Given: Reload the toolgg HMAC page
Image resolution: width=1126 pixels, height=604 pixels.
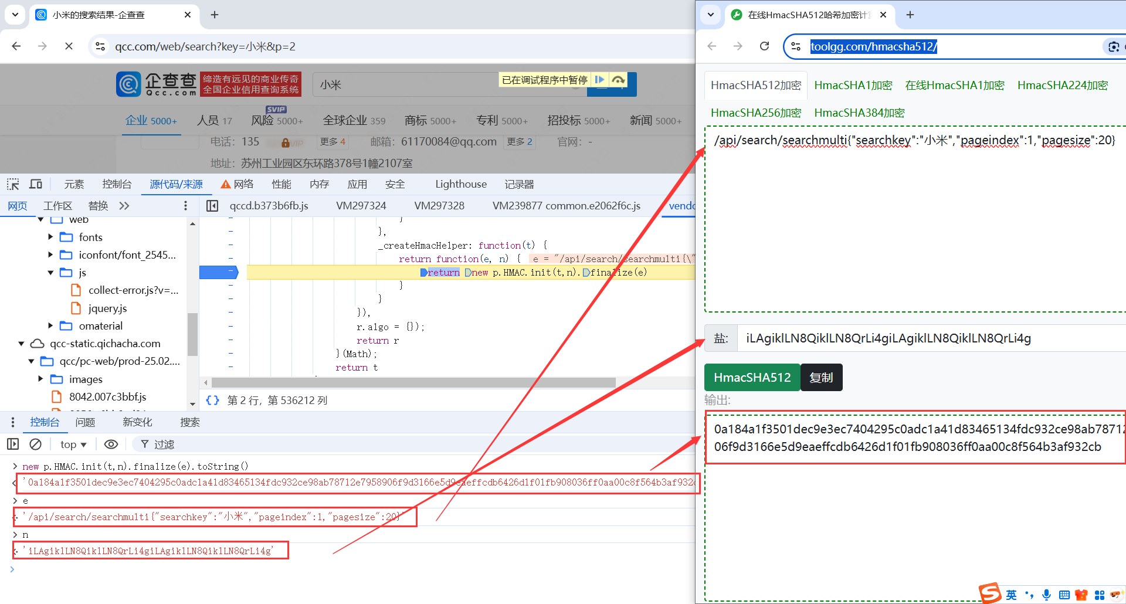Looking at the screenshot, I should (764, 46).
